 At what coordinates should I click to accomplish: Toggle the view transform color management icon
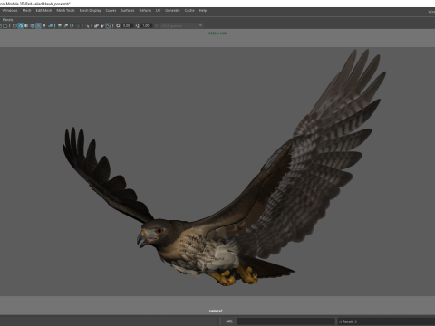[x=157, y=25]
